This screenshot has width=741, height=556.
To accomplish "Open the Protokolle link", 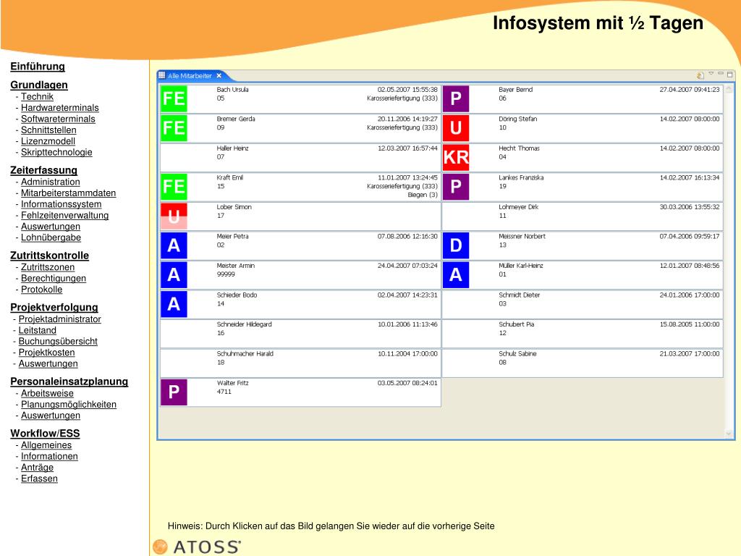I will [41, 290].
